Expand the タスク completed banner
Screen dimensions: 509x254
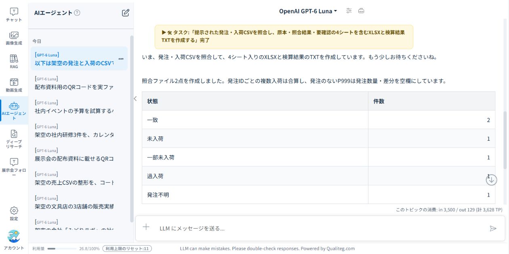point(284,37)
